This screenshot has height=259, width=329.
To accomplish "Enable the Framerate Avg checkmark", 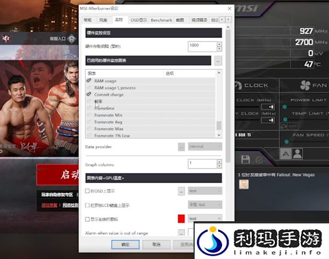I will (89, 122).
